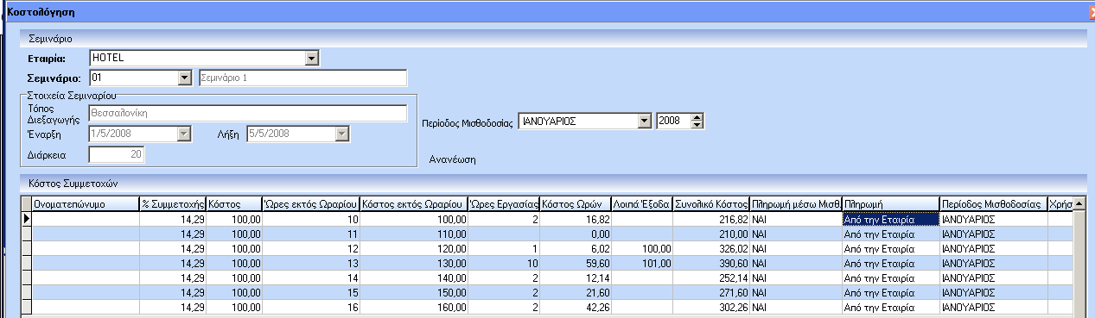
Task: Click the Κόστος column header
Action: [x=233, y=205]
